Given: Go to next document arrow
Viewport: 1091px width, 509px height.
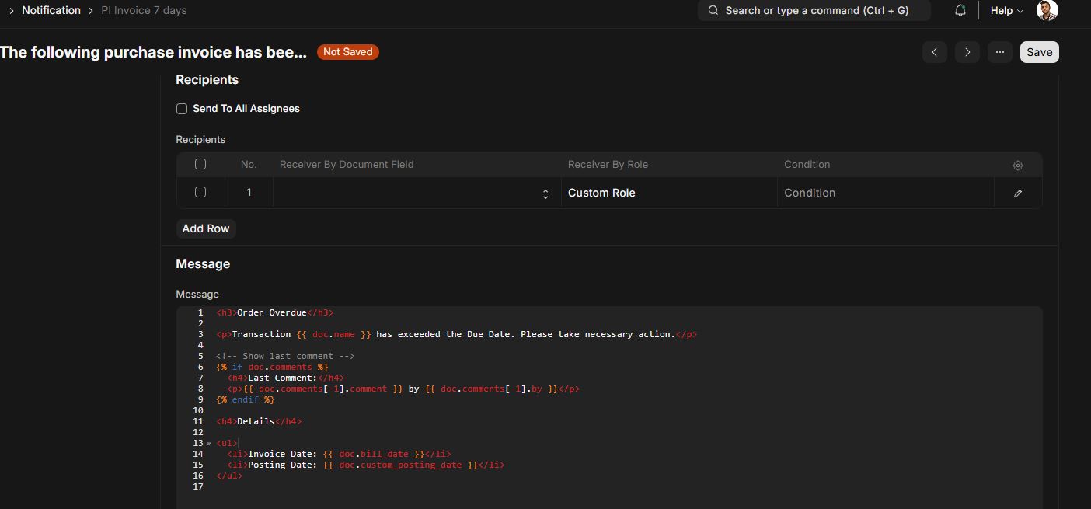Looking at the screenshot, I should tap(967, 52).
